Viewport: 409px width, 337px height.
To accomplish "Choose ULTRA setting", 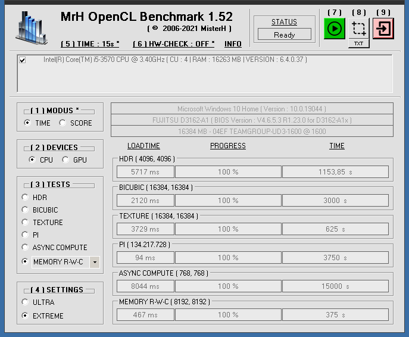I will pos(25,302).
